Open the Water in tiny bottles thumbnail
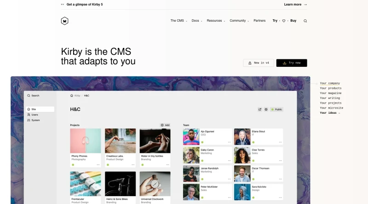The width and height of the screenshot is (368, 204). [155, 141]
